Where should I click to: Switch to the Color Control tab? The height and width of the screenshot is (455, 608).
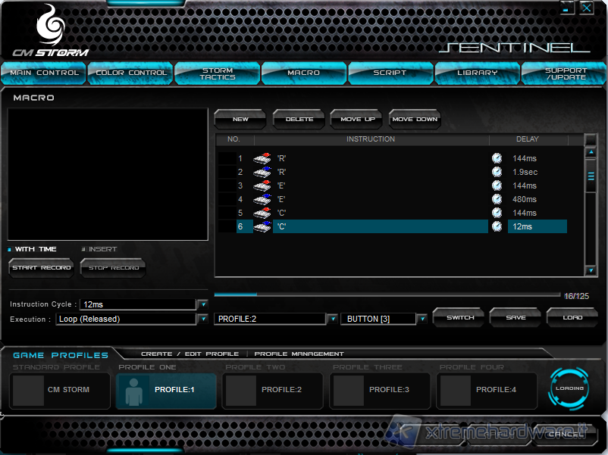130,73
